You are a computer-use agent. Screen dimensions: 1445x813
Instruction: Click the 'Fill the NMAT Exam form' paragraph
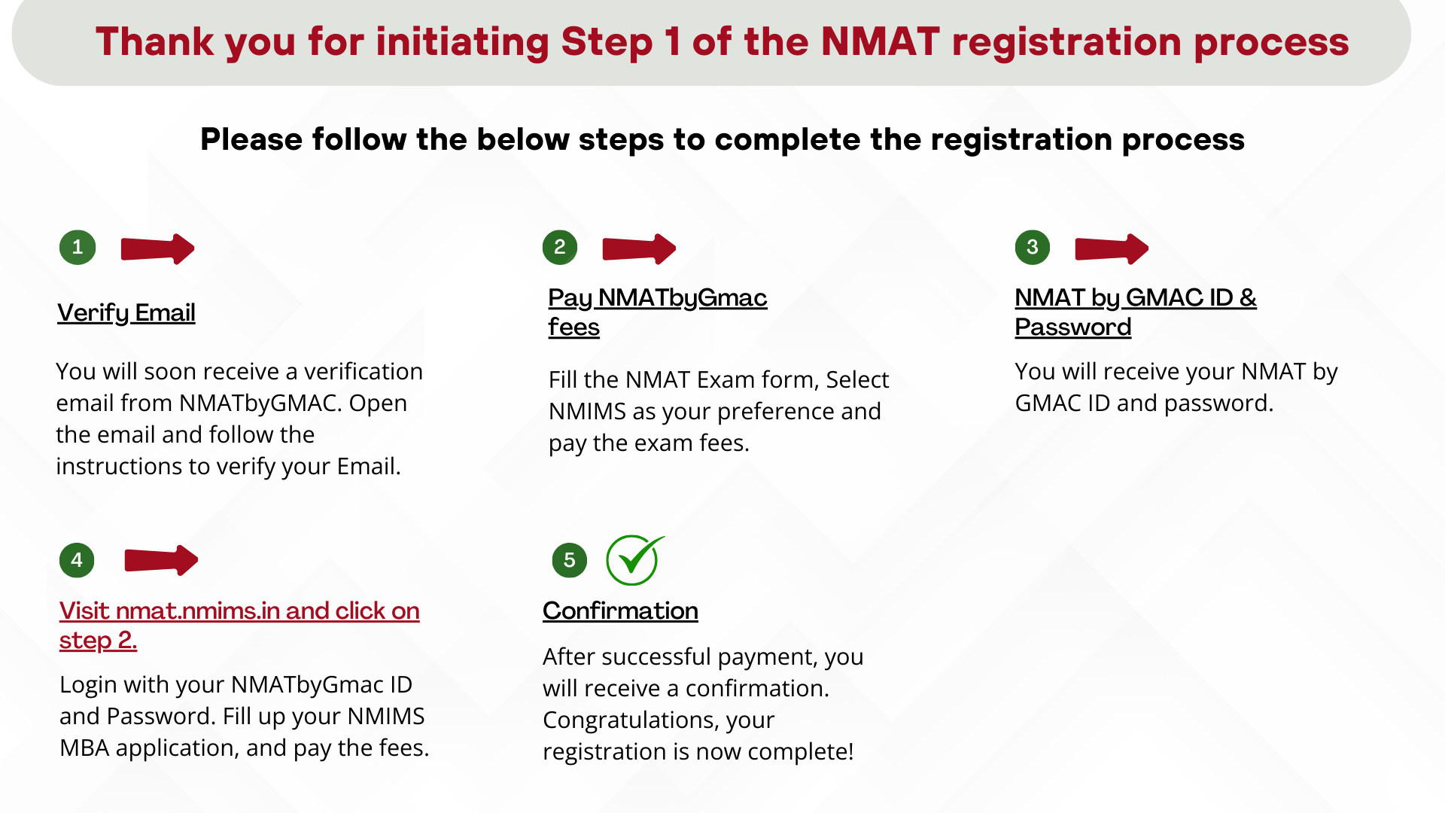tap(719, 411)
